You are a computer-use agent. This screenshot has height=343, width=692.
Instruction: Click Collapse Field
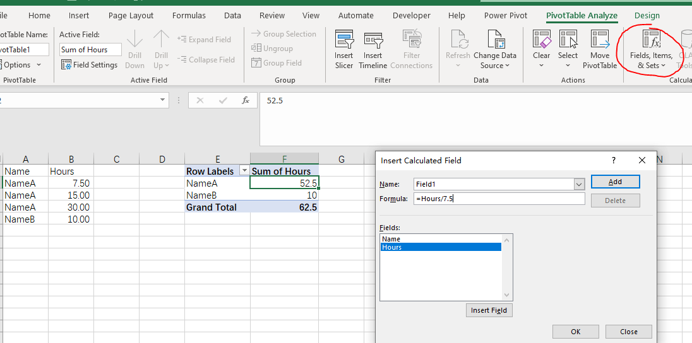coord(206,59)
